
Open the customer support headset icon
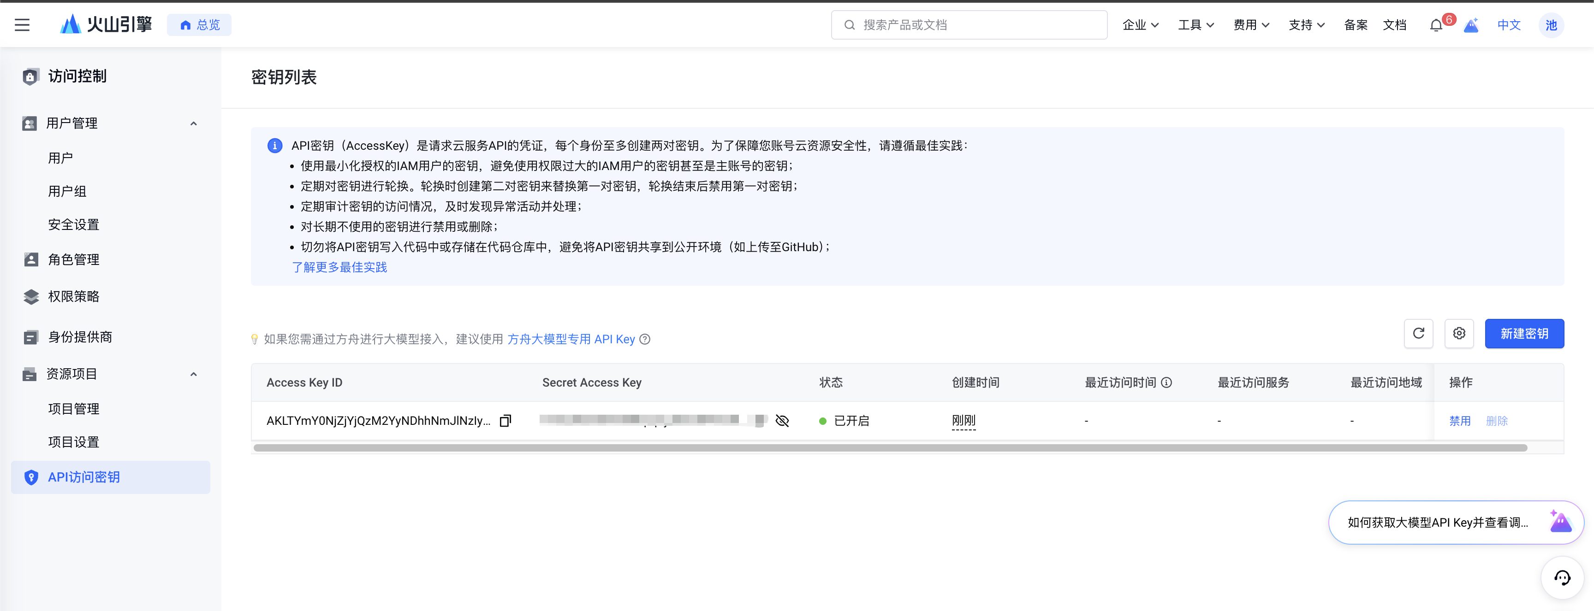point(1562,578)
